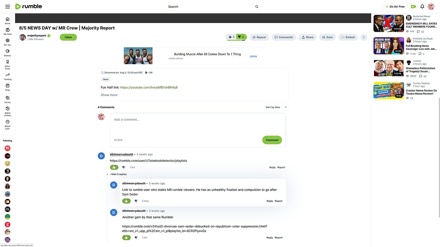Open Editor Picks in the sidebar
The width and height of the screenshot is (440, 247).
point(8,64)
